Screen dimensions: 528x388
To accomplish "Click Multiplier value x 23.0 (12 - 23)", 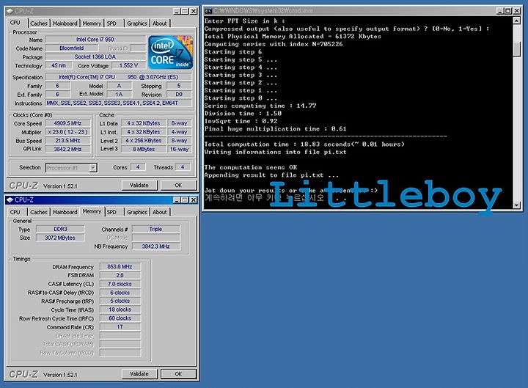I will 68,132.
